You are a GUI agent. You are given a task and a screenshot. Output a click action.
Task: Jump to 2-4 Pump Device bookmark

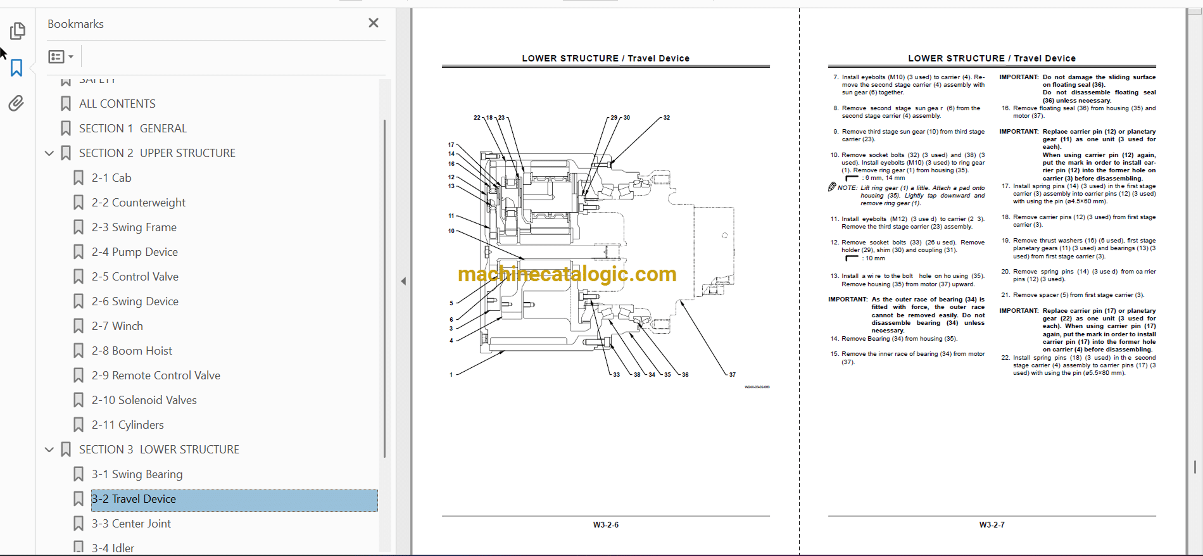point(135,252)
